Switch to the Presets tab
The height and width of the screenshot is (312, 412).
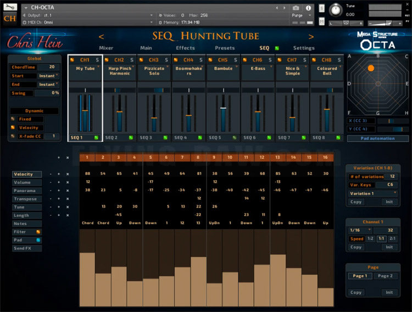click(x=225, y=48)
